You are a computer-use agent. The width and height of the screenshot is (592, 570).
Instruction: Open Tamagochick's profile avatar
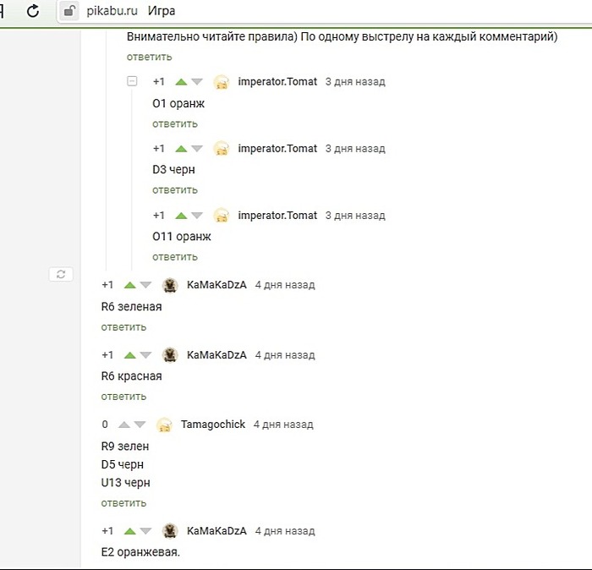165,425
